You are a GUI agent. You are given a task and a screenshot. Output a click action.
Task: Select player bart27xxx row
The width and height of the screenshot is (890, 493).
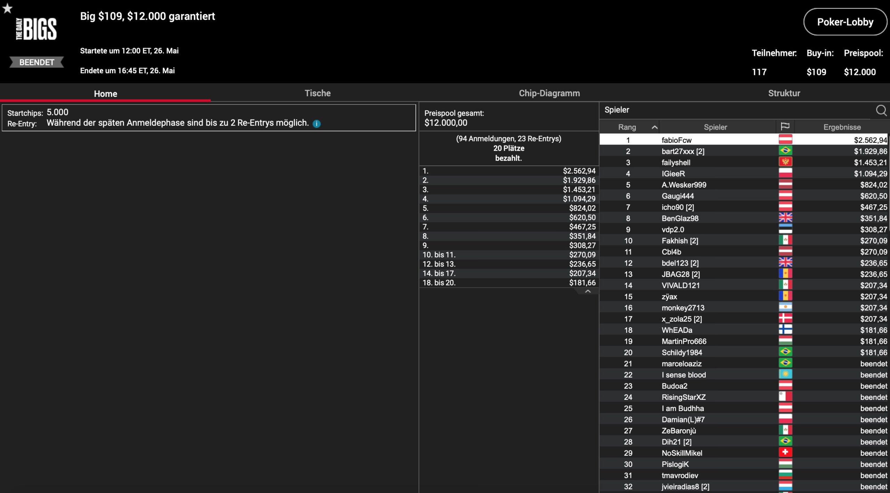point(683,151)
